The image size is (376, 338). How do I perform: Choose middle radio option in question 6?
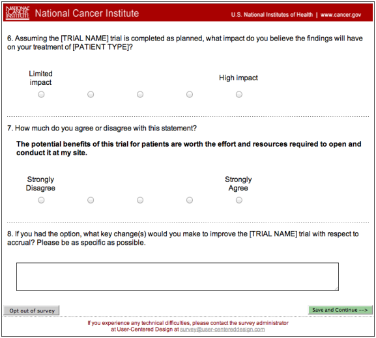[140, 95]
